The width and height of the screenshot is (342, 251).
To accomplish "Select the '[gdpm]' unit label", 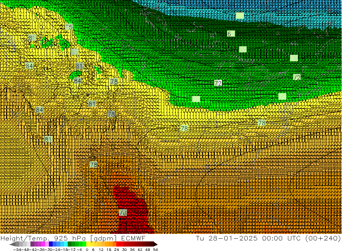I will (103, 239).
